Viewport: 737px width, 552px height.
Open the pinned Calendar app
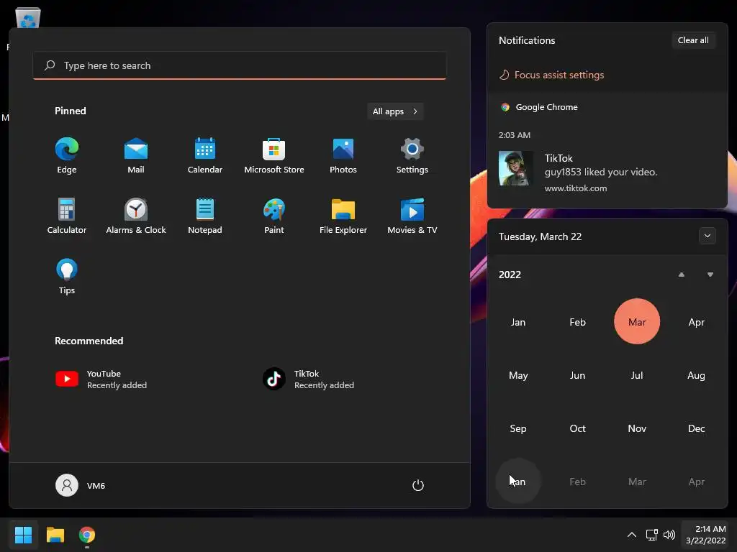coord(205,156)
